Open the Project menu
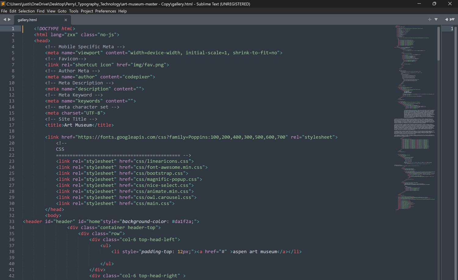This screenshot has width=458, height=280. (x=87, y=11)
